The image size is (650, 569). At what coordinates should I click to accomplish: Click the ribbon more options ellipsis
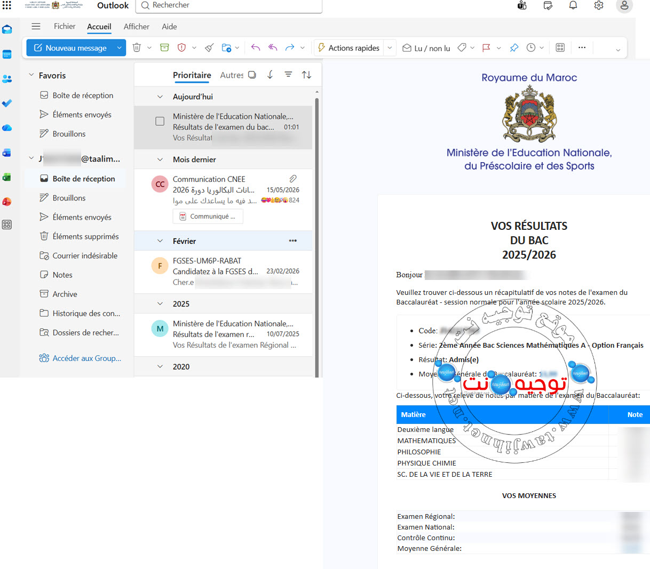coord(582,47)
